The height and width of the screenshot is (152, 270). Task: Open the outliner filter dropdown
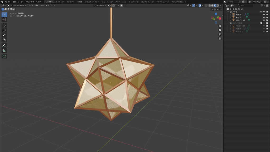(x=263, y=6)
